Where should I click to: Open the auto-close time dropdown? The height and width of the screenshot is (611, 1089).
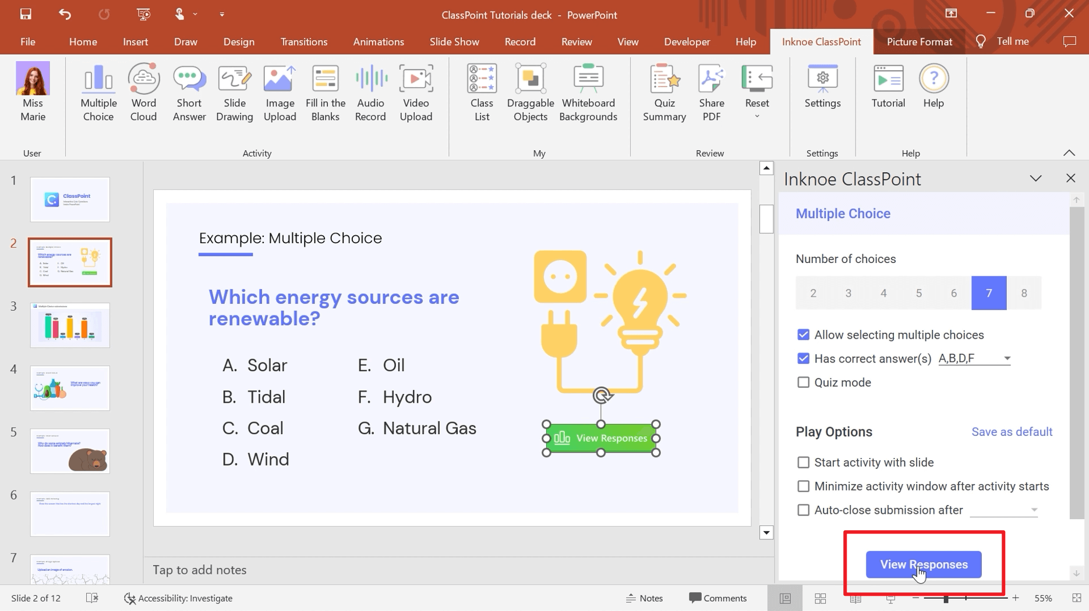tap(1004, 510)
